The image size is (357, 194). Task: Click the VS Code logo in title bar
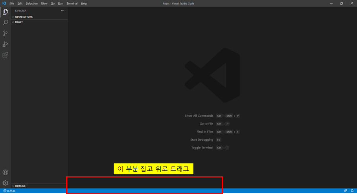(x=4, y=4)
